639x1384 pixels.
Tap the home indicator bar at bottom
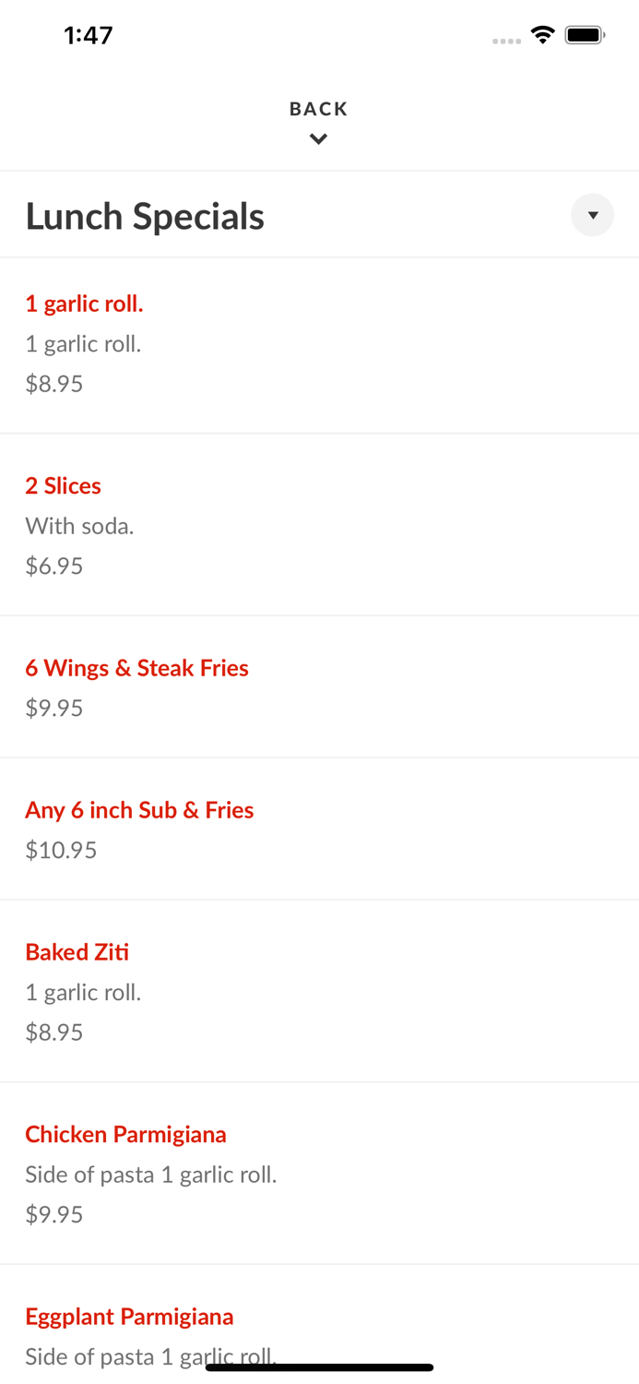[319, 1367]
